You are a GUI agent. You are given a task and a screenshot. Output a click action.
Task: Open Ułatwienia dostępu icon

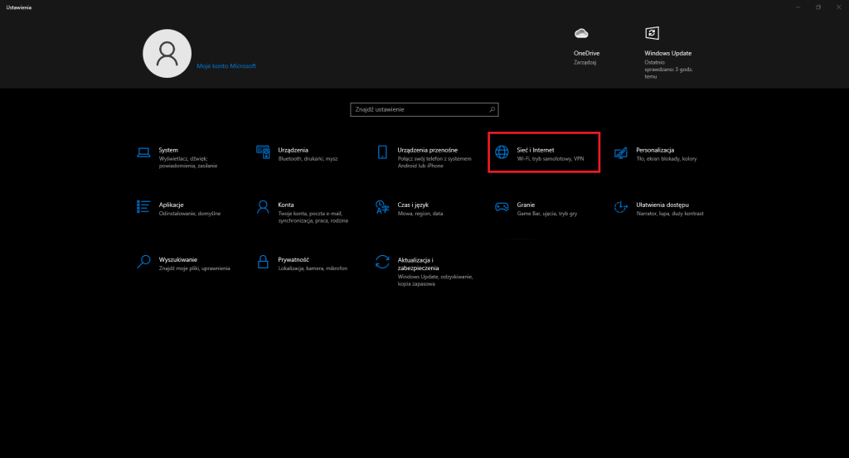point(621,206)
